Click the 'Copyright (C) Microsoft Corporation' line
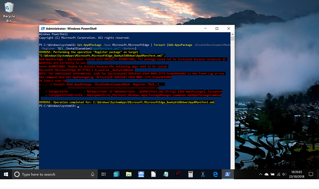Image resolution: width=319 pixels, height=189 pixels. point(85,38)
